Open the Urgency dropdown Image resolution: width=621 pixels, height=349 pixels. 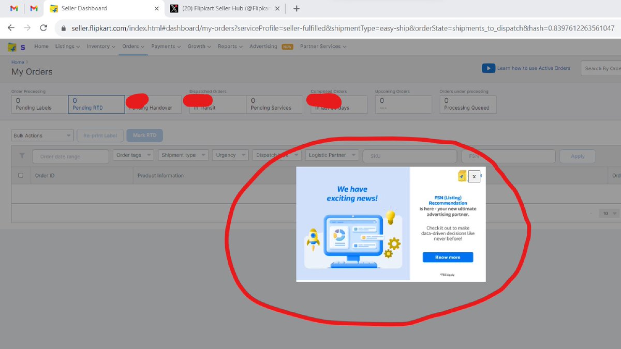[x=230, y=155]
